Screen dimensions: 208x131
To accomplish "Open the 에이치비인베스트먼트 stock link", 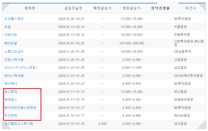I will [20, 108].
